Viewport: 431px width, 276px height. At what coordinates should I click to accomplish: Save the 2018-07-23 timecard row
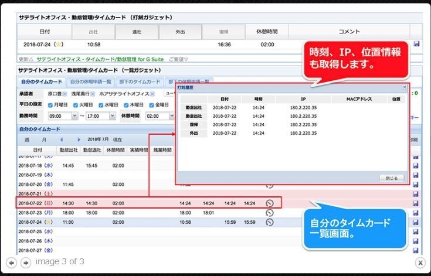[x=416, y=213]
